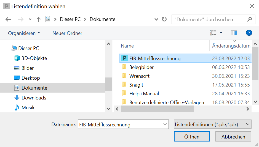Open the Organisieren menu

(24, 33)
